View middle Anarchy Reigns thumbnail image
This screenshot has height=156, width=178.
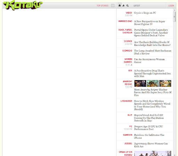point(153,83)
